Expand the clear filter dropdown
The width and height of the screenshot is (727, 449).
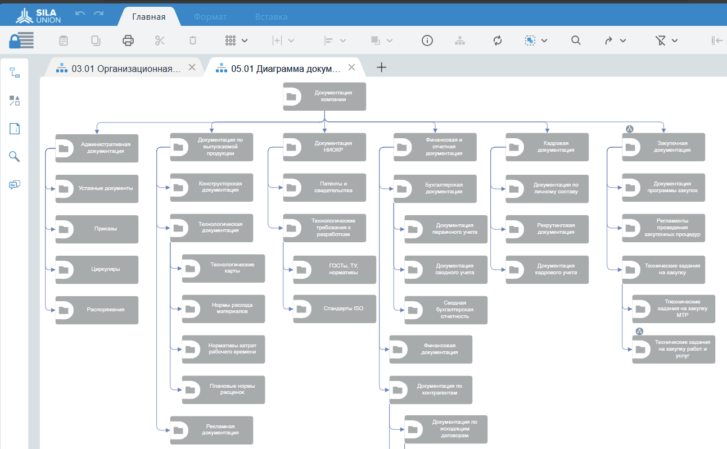pos(667,40)
